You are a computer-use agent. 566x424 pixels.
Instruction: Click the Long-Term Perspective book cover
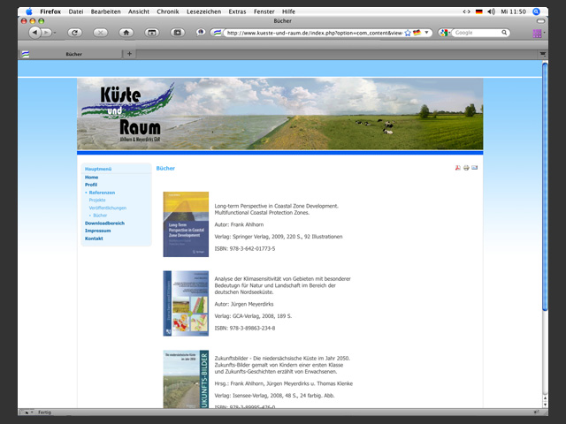coord(186,224)
